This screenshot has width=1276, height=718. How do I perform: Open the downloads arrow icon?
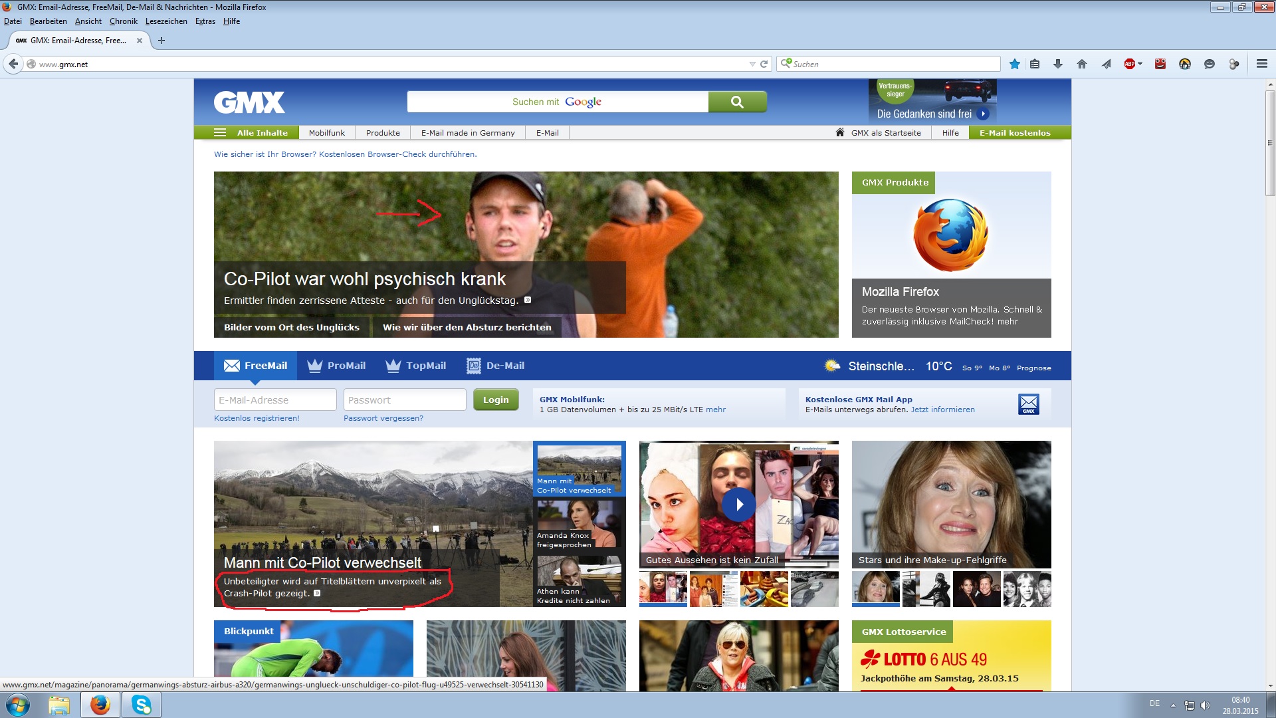1058,64
